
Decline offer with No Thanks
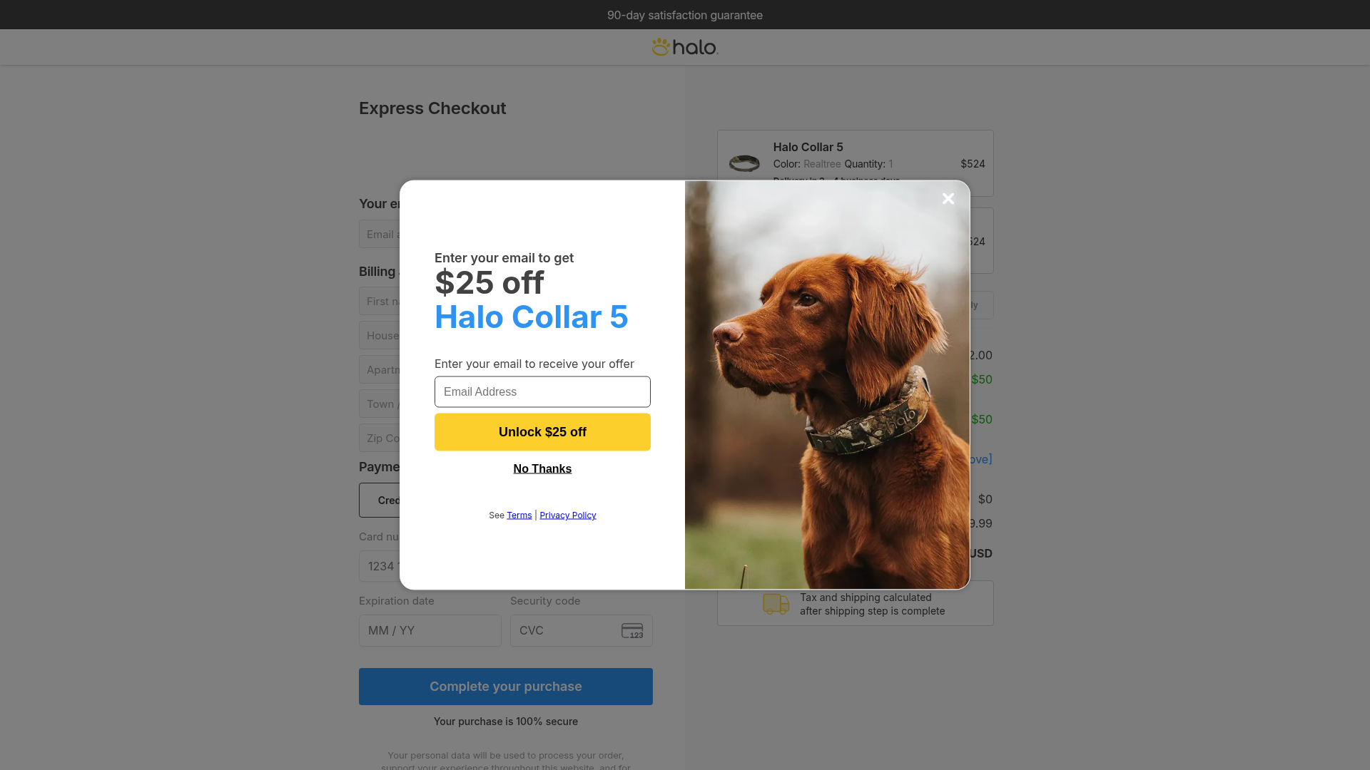pyautogui.click(x=542, y=469)
